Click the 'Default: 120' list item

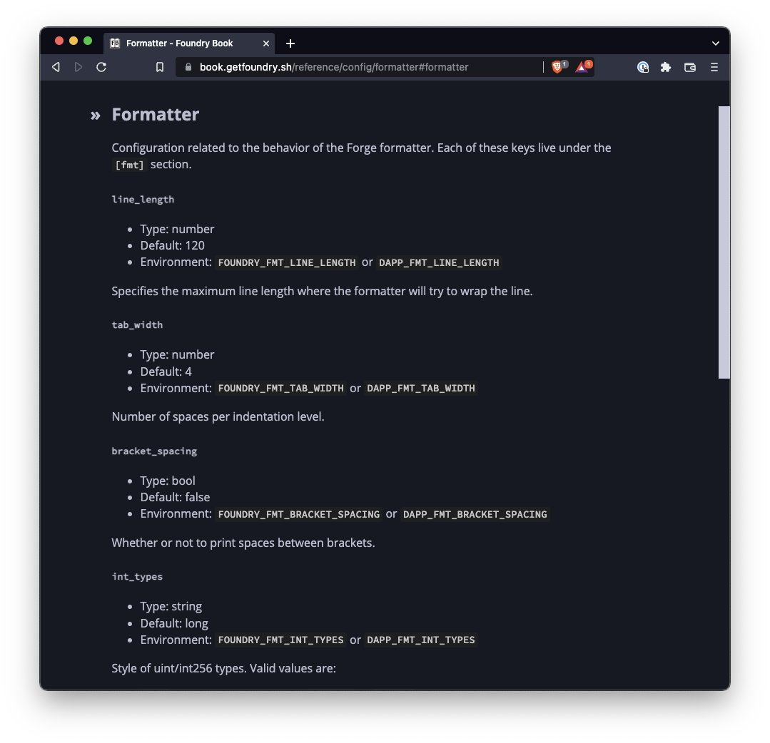(173, 245)
